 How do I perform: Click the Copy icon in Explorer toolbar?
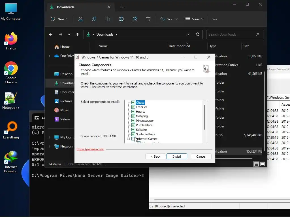tap(94, 19)
